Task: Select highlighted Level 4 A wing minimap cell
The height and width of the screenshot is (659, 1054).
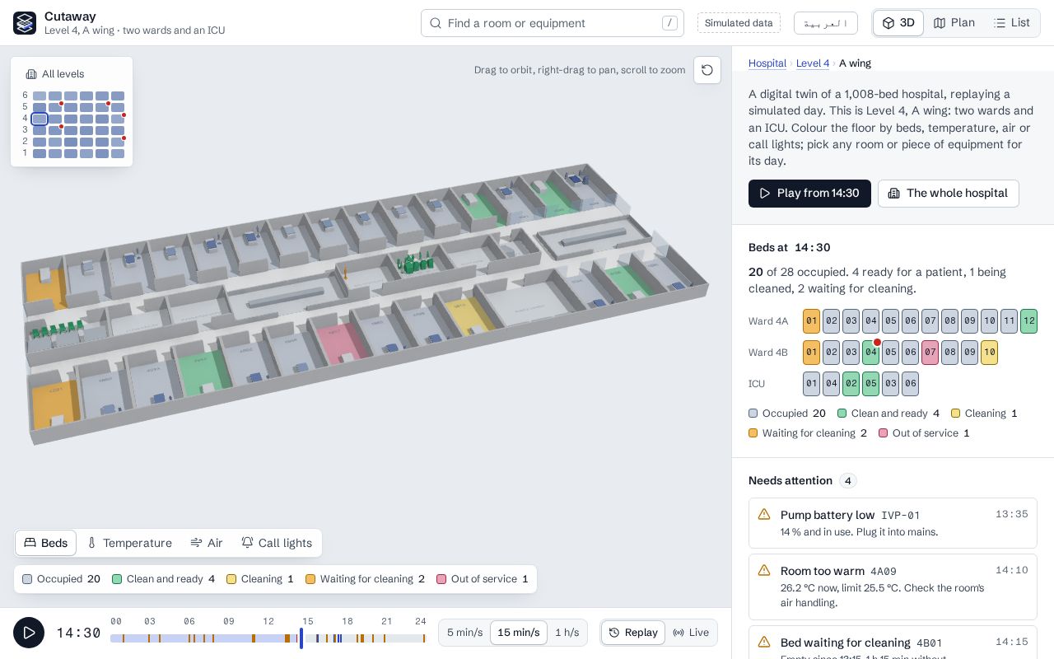Action: click(40, 119)
